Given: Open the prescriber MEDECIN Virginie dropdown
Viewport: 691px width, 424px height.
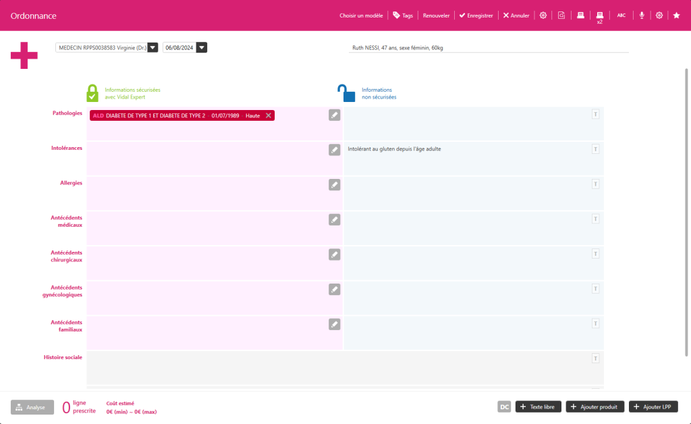Looking at the screenshot, I should (153, 47).
